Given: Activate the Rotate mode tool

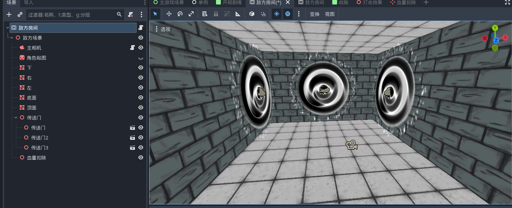Looking at the screenshot, I should 180,14.
